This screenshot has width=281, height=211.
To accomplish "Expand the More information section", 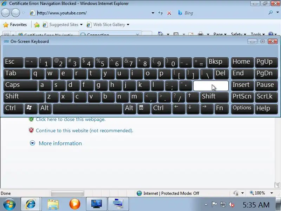I will 55,143.
